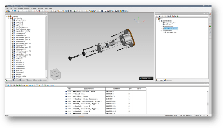Click the TOP face of the navigation cube
Image resolution: width=223 pixels, height=128 pixels.
tap(55, 71)
